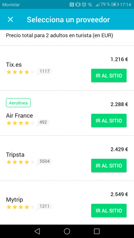Screen dimensions: 134x238
Task: Open Mytrip review count bubble 1211
Action: point(44,207)
